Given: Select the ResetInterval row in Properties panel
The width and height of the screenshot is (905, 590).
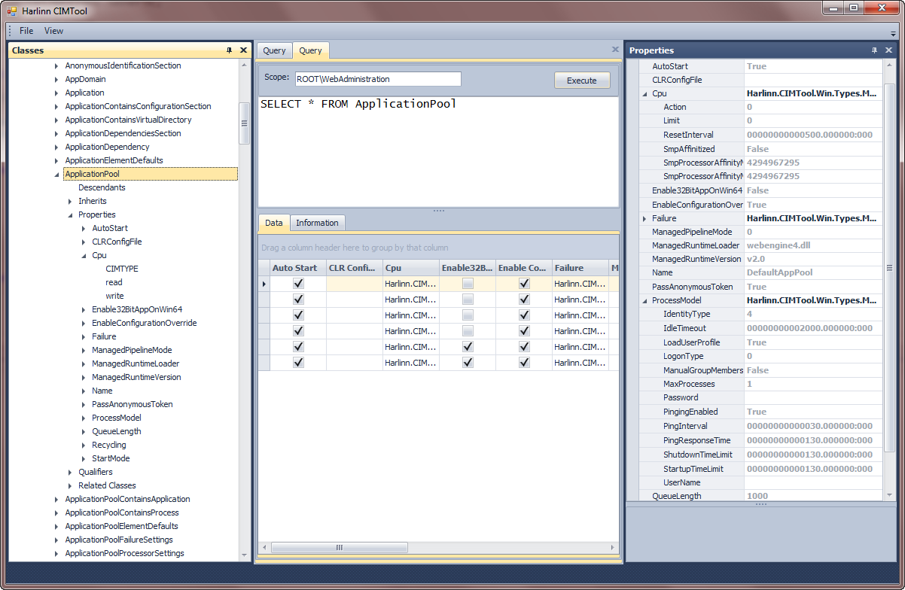Looking at the screenshot, I should [x=760, y=135].
